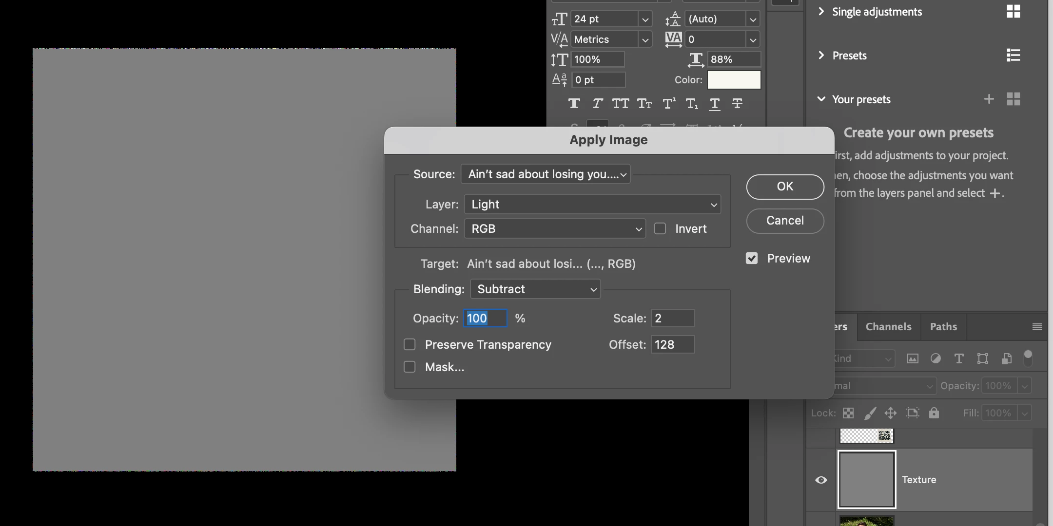The width and height of the screenshot is (1053, 526).
Task: Click the lock all layer icon
Action: [x=934, y=413]
